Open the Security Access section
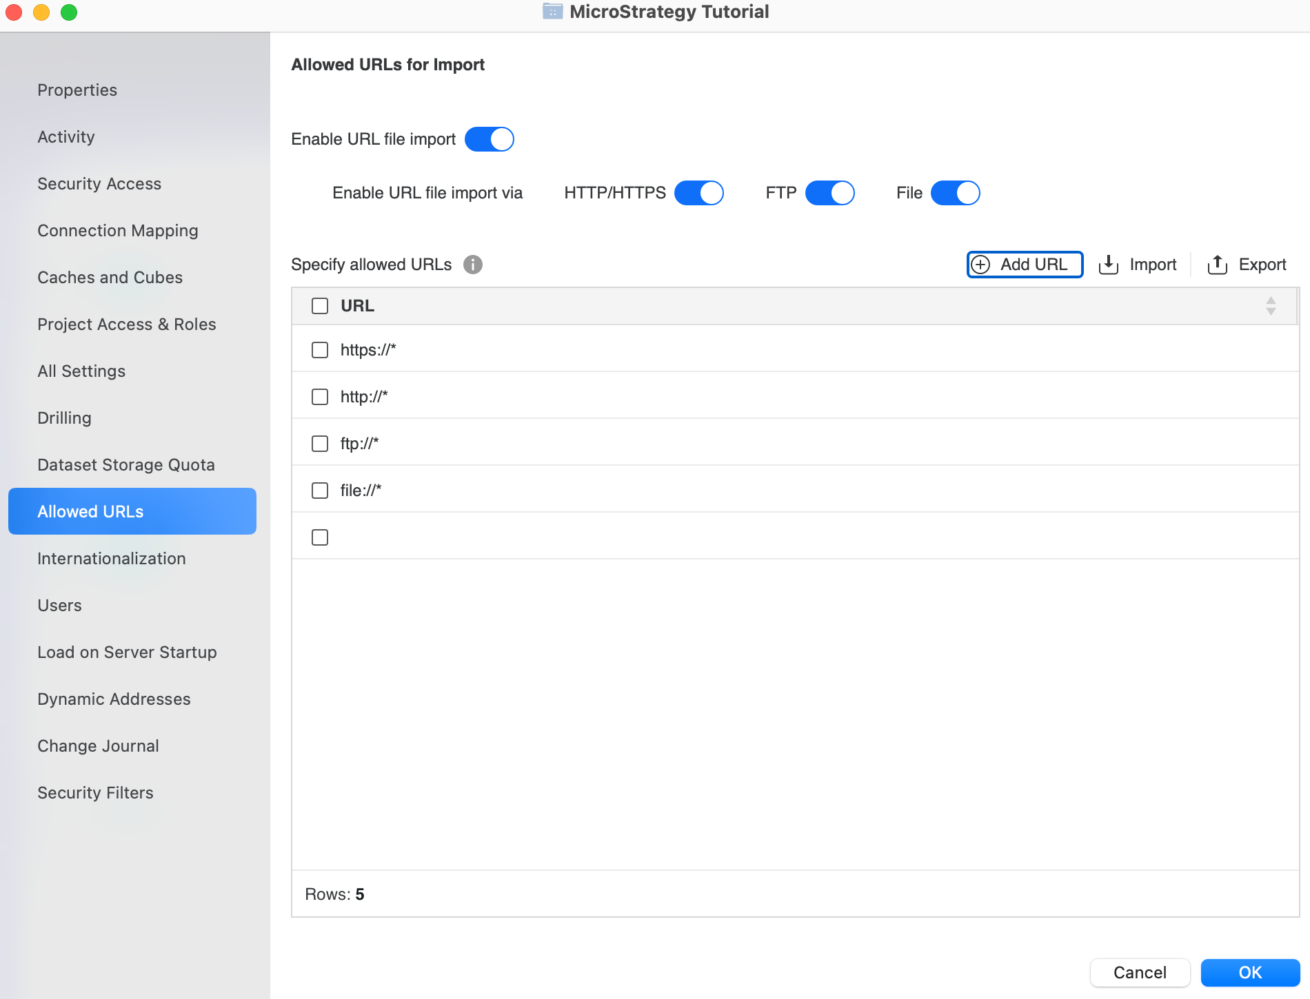Screen dimensions: 1310x999 pyautogui.click(x=99, y=184)
